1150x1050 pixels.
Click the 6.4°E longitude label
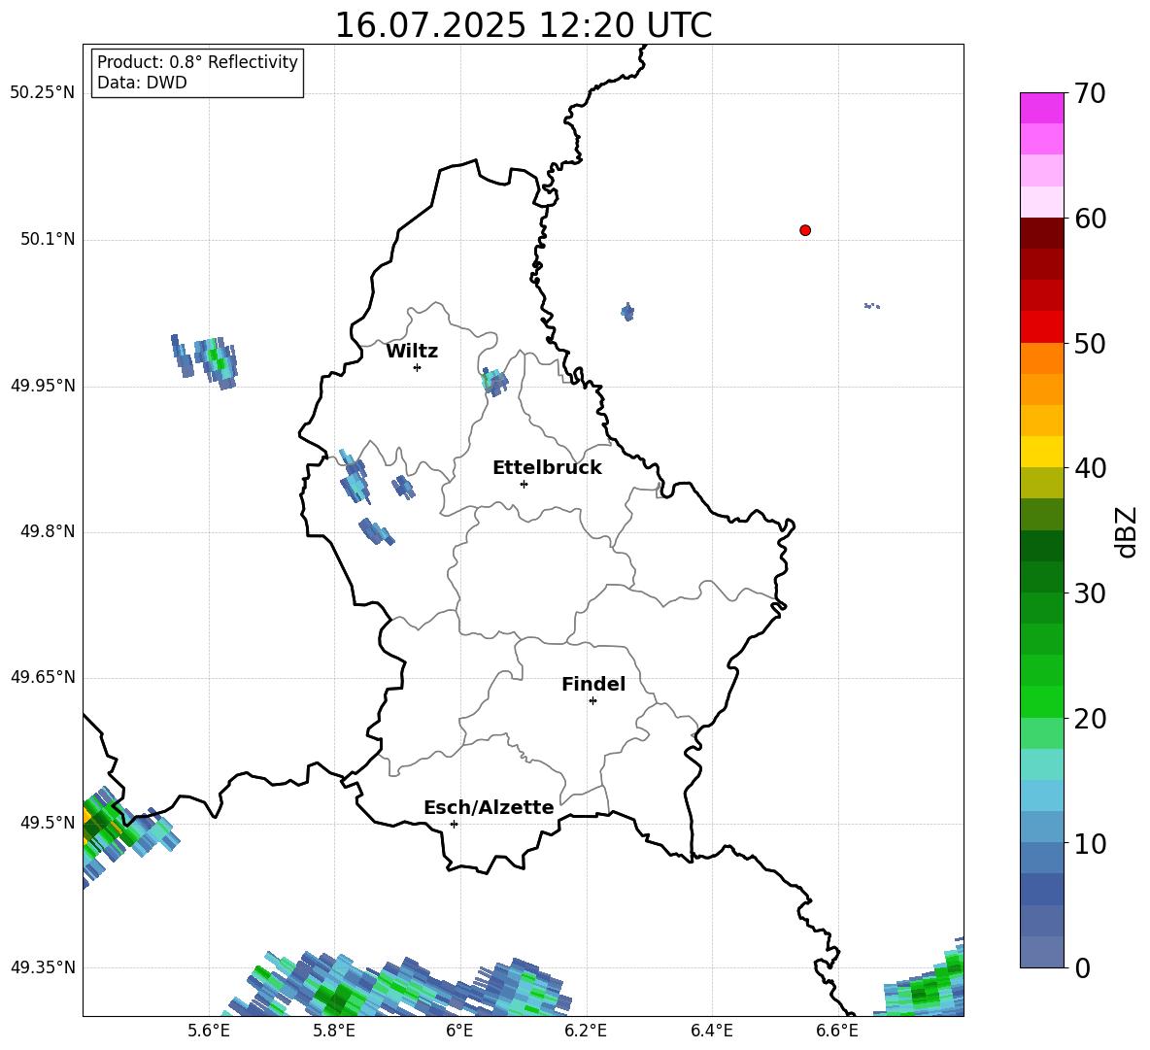click(x=711, y=1032)
